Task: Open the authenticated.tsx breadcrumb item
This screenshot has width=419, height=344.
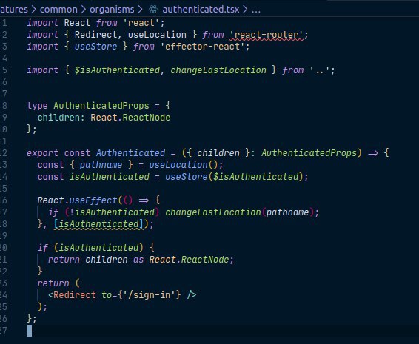Action: [201, 10]
